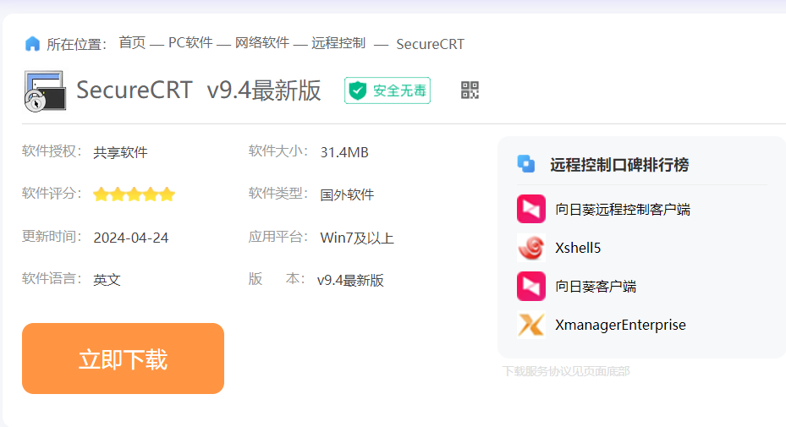This screenshot has height=427, width=786.
Task: Click the 应用平台 label
Action: pos(278,236)
